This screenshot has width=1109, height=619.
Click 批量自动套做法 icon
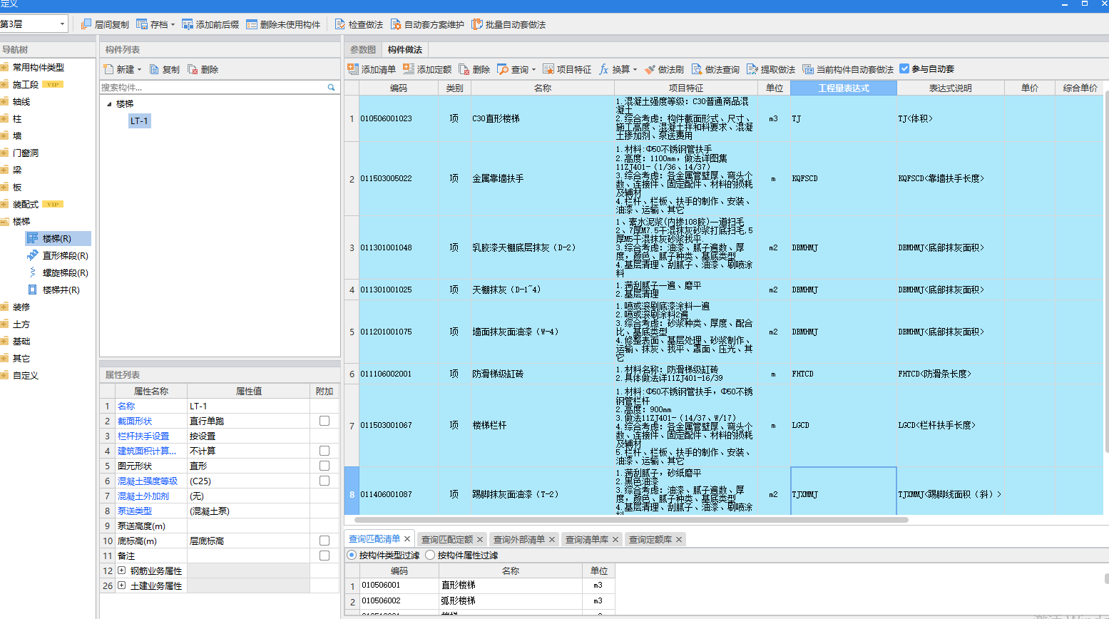pos(477,24)
